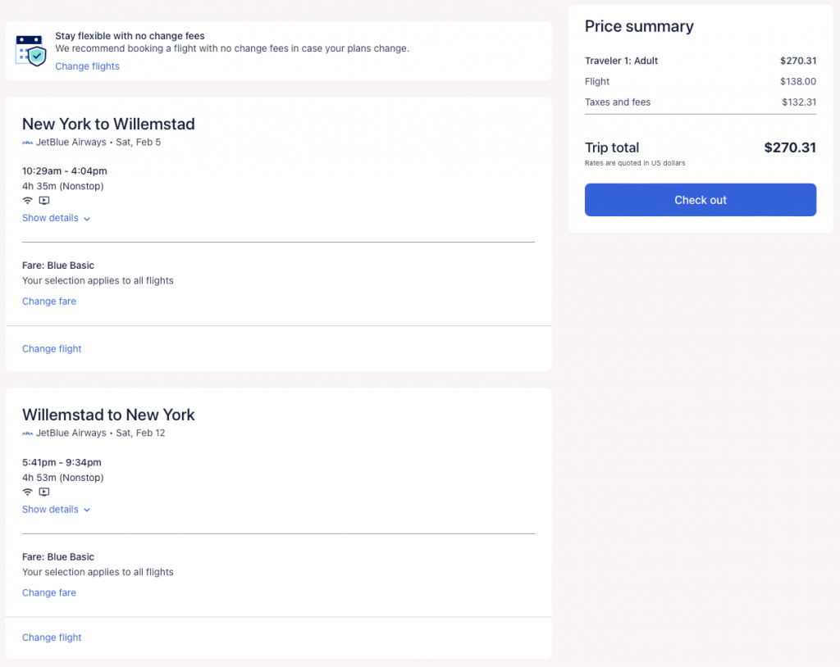The width and height of the screenshot is (840, 667).
Task: Click the Wi-Fi icon on return flight
Action: point(28,492)
